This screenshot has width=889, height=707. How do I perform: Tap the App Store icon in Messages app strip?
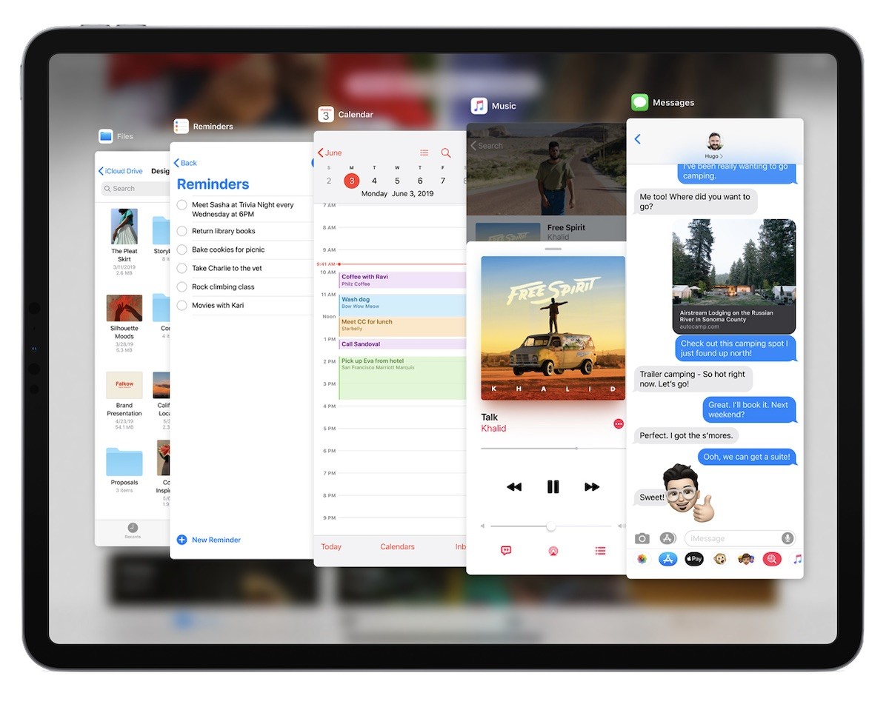coord(668,559)
